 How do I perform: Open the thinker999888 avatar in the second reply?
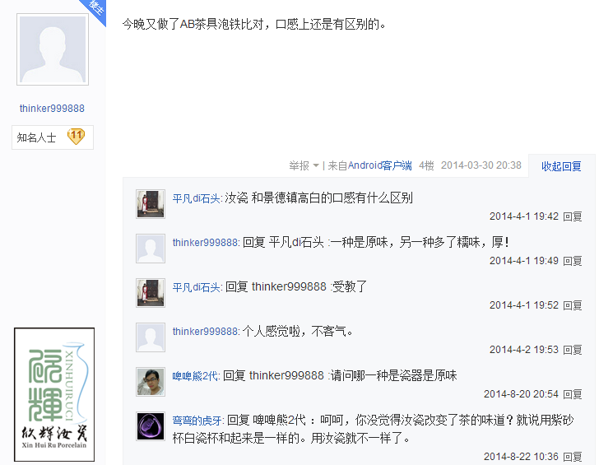pos(151,249)
